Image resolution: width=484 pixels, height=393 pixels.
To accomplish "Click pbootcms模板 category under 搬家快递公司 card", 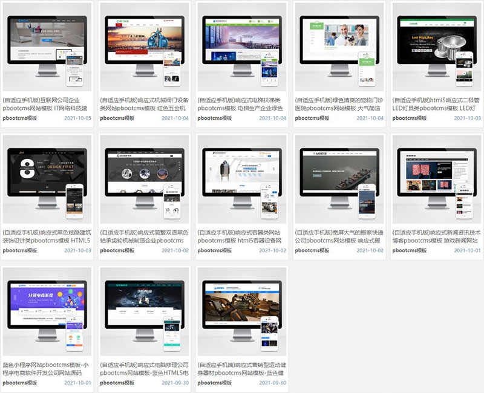I will 312,250.
